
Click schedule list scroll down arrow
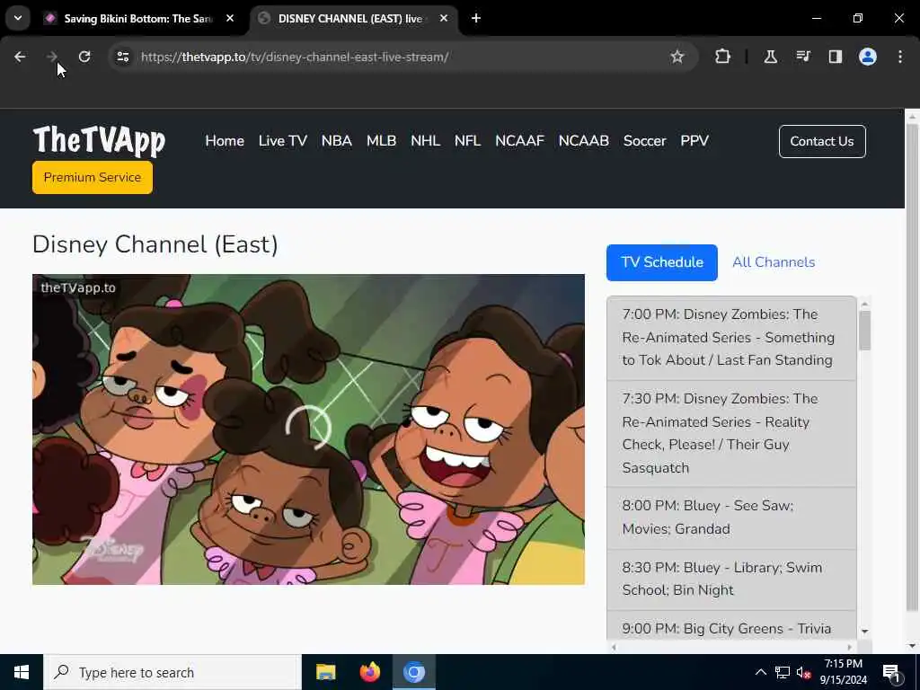[x=865, y=632]
